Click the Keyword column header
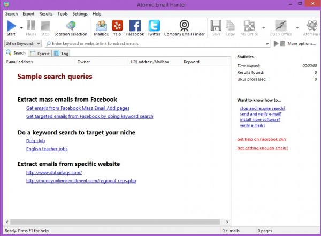Screen dimensions: 321x236 click(206, 62)
